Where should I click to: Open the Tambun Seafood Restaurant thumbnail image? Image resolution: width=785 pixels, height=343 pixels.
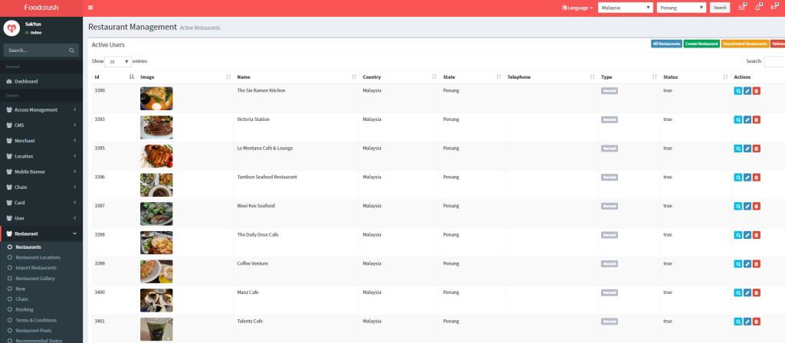click(x=156, y=185)
